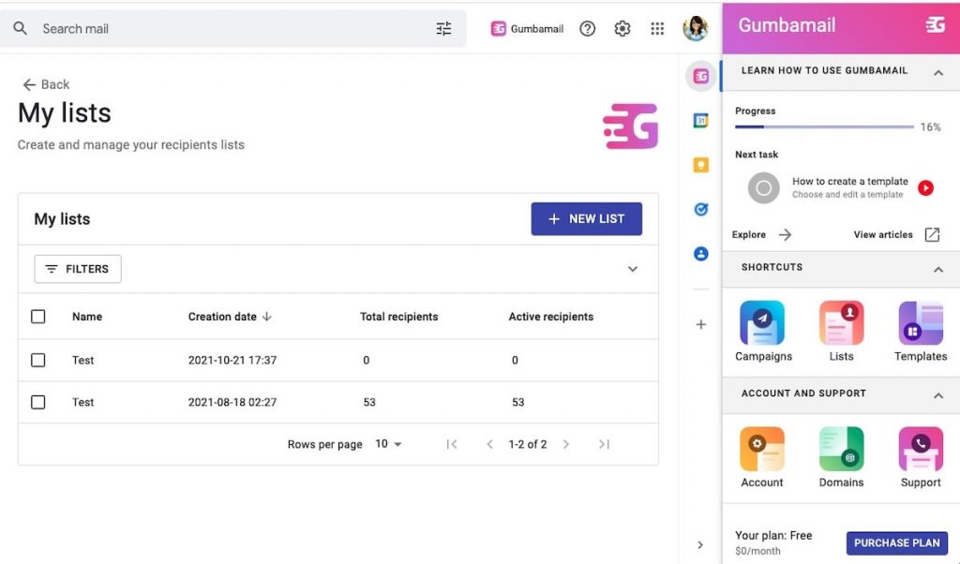Open Google Keep from the side panel

pyautogui.click(x=700, y=165)
